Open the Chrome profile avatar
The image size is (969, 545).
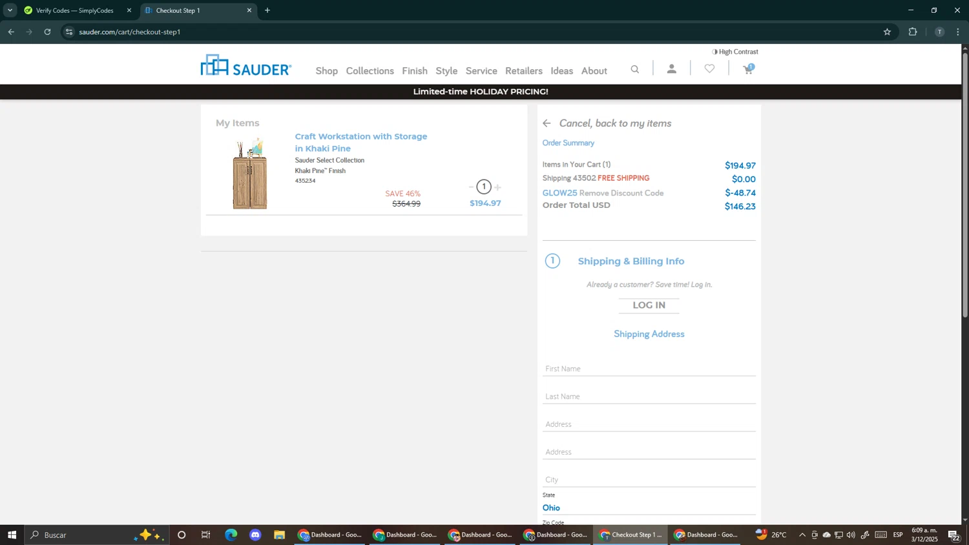[939, 32]
